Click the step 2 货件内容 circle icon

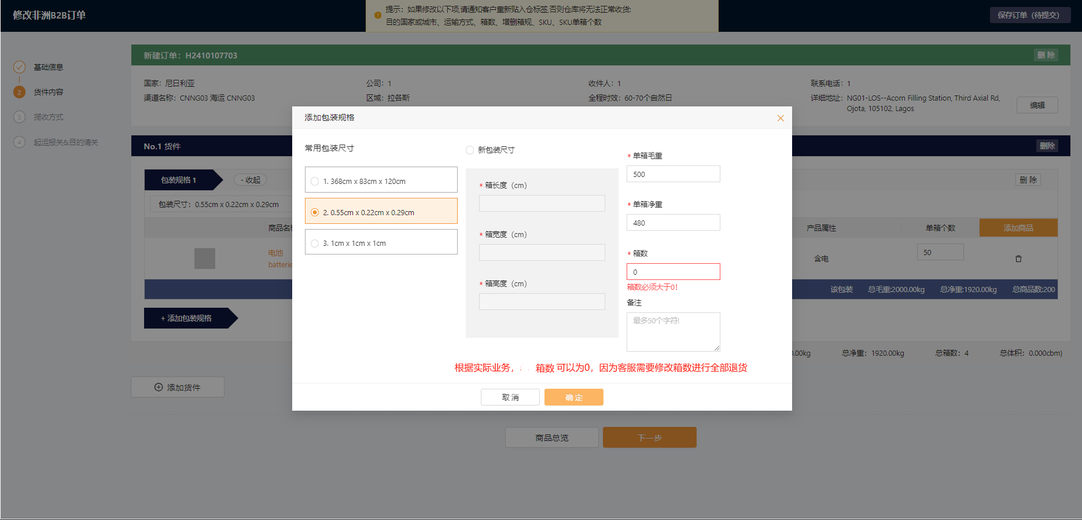point(19,92)
